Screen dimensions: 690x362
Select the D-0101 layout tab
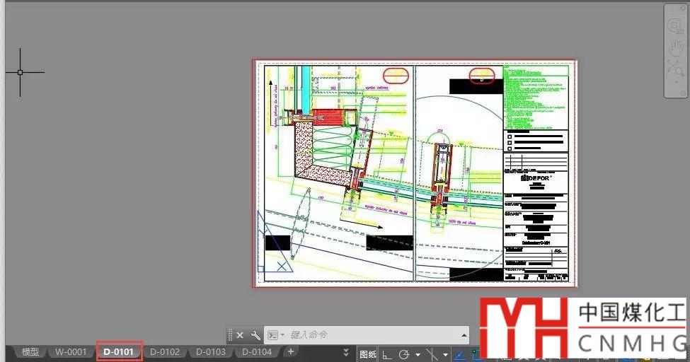click(x=118, y=352)
